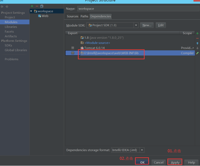Edit dependency with the pencil icon

click(197, 53)
